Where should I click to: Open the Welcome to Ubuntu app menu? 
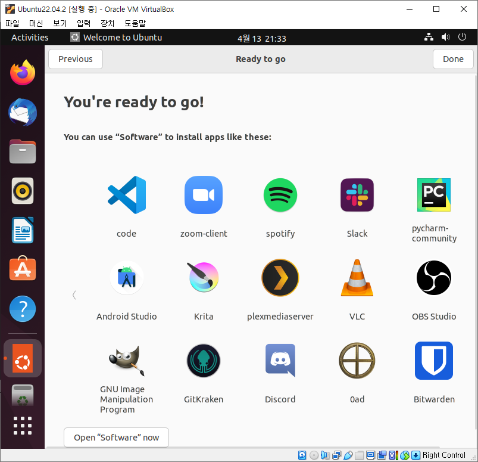[116, 37]
